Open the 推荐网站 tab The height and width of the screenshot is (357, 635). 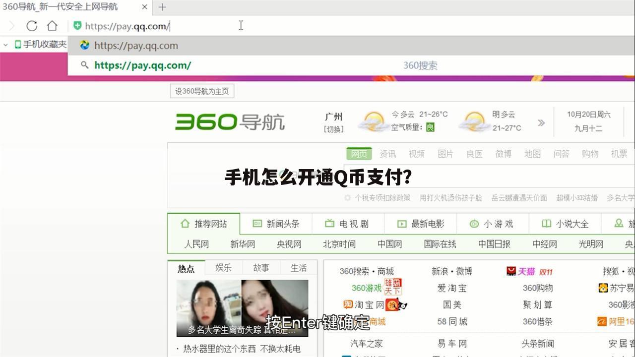(204, 224)
